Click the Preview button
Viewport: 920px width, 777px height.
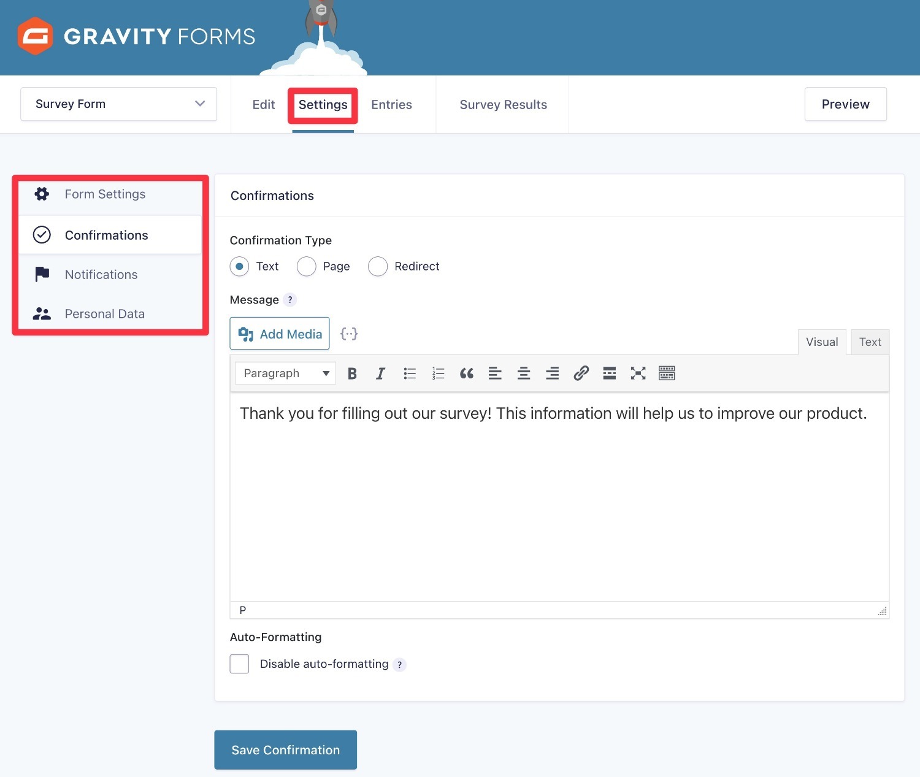click(845, 104)
